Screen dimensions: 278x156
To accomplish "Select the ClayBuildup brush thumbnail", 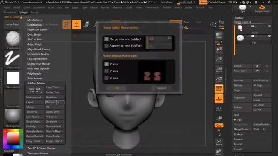I will pyautogui.click(x=13, y=39).
